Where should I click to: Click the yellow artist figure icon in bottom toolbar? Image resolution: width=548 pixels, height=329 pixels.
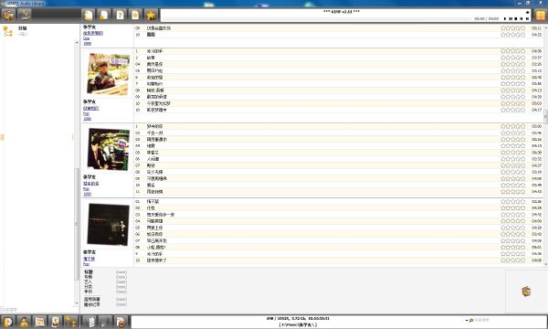click(x=24, y=322)
